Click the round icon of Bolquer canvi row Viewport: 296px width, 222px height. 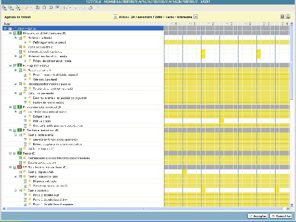pos(30,116)
